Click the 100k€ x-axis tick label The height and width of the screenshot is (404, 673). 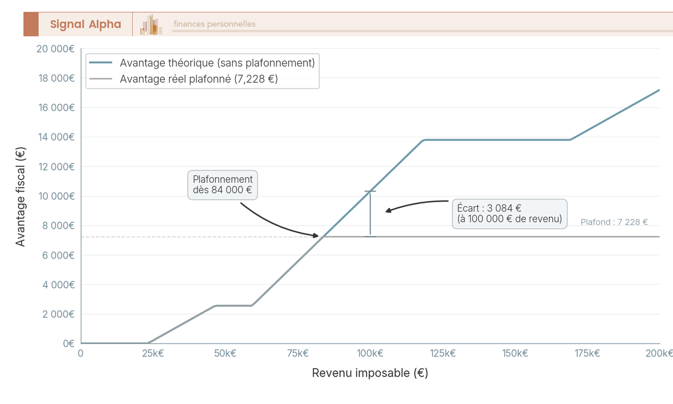(370, 354)
